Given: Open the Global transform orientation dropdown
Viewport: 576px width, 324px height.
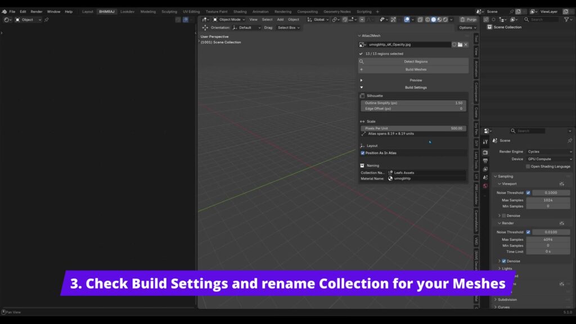Looking at the screenshot, I should pos(318,20).
